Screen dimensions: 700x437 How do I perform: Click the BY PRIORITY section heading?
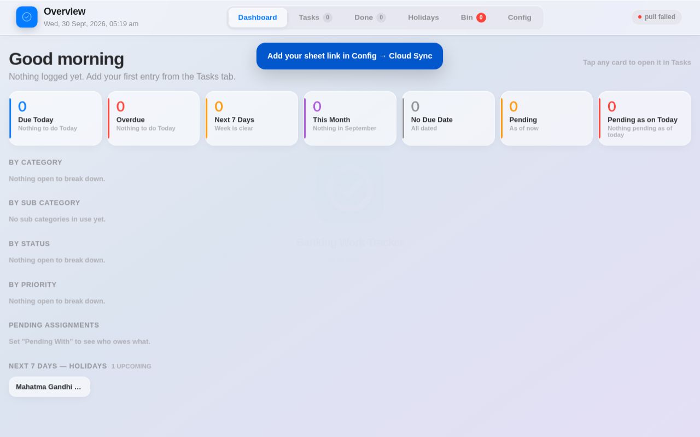(33, 285)
